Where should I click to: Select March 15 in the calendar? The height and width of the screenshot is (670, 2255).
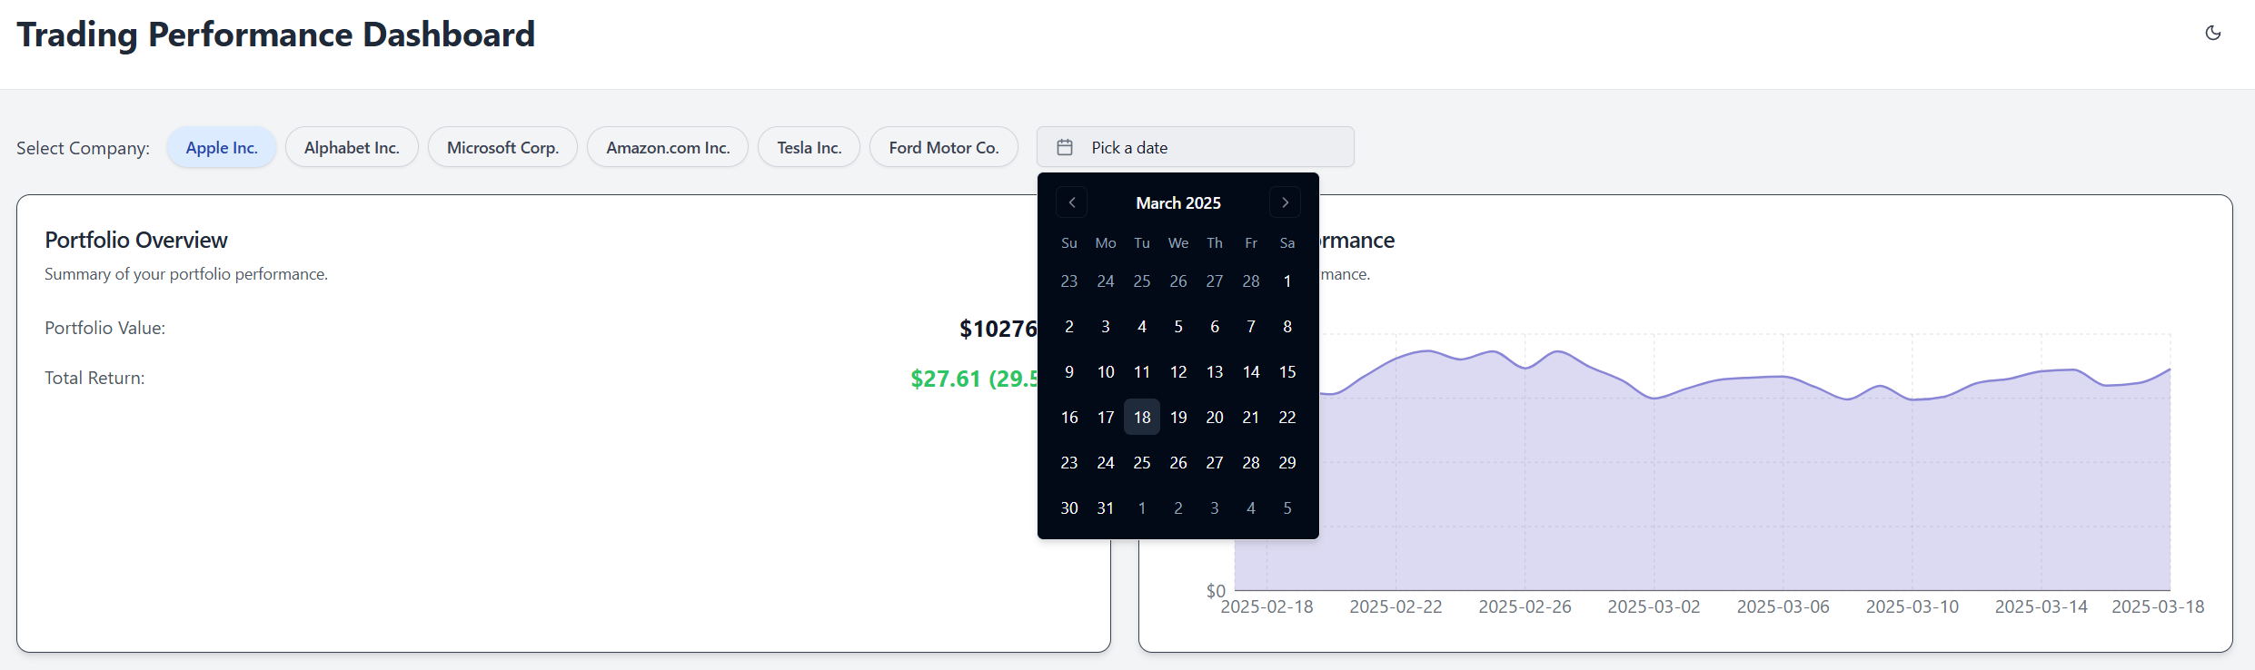click(x=1287, y=371)
